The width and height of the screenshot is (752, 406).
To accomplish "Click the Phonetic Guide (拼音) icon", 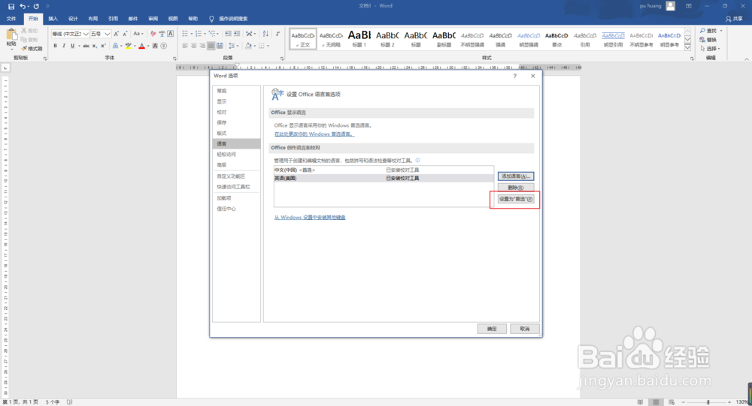I will (162, 34).
